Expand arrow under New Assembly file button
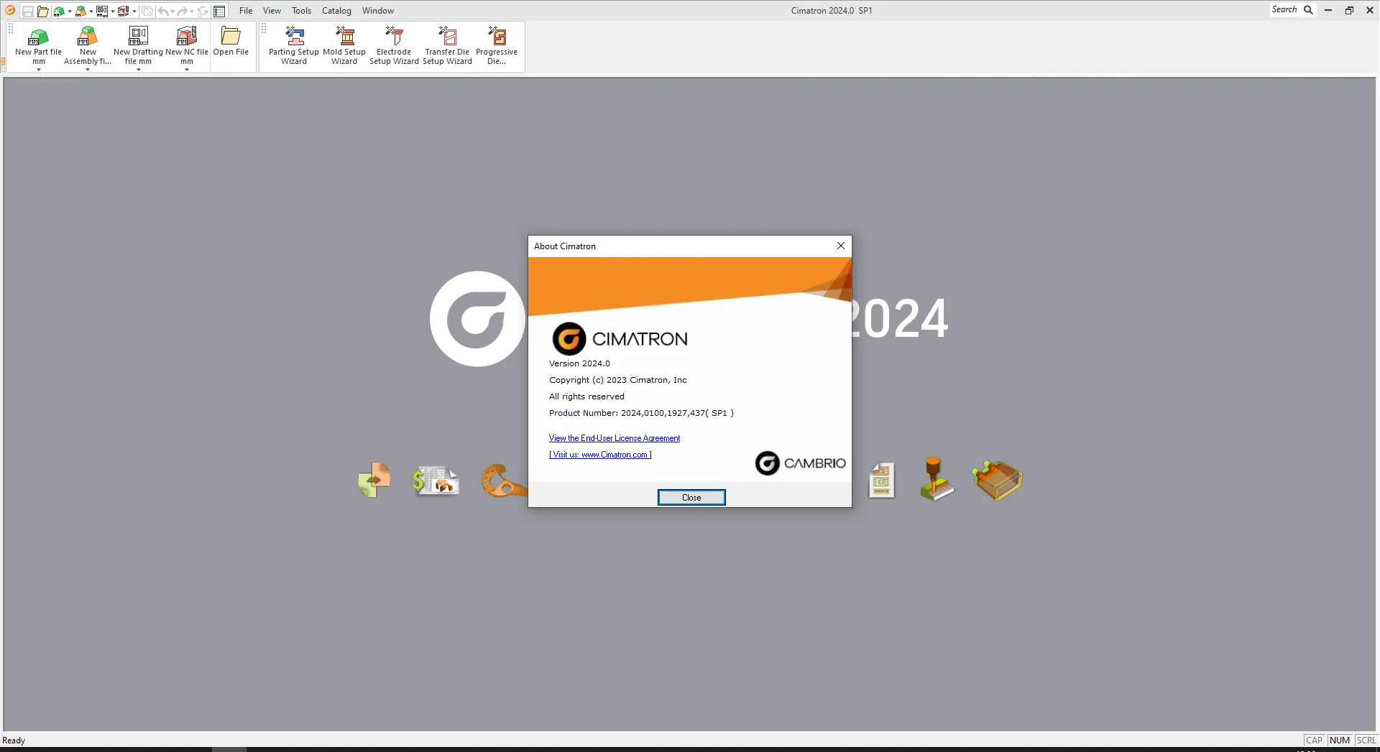 click(88, 70)
